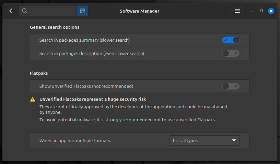This screenshot has height=164, width=280.
Task: Open the List all types dropdown
Action: 205,140
